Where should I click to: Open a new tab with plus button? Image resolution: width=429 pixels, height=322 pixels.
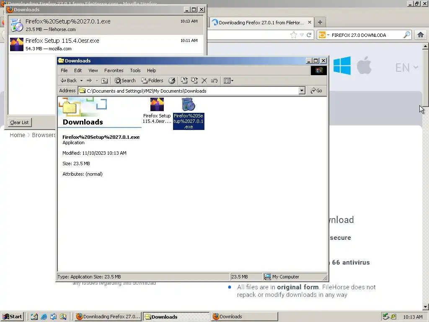[x=320, y=22]
